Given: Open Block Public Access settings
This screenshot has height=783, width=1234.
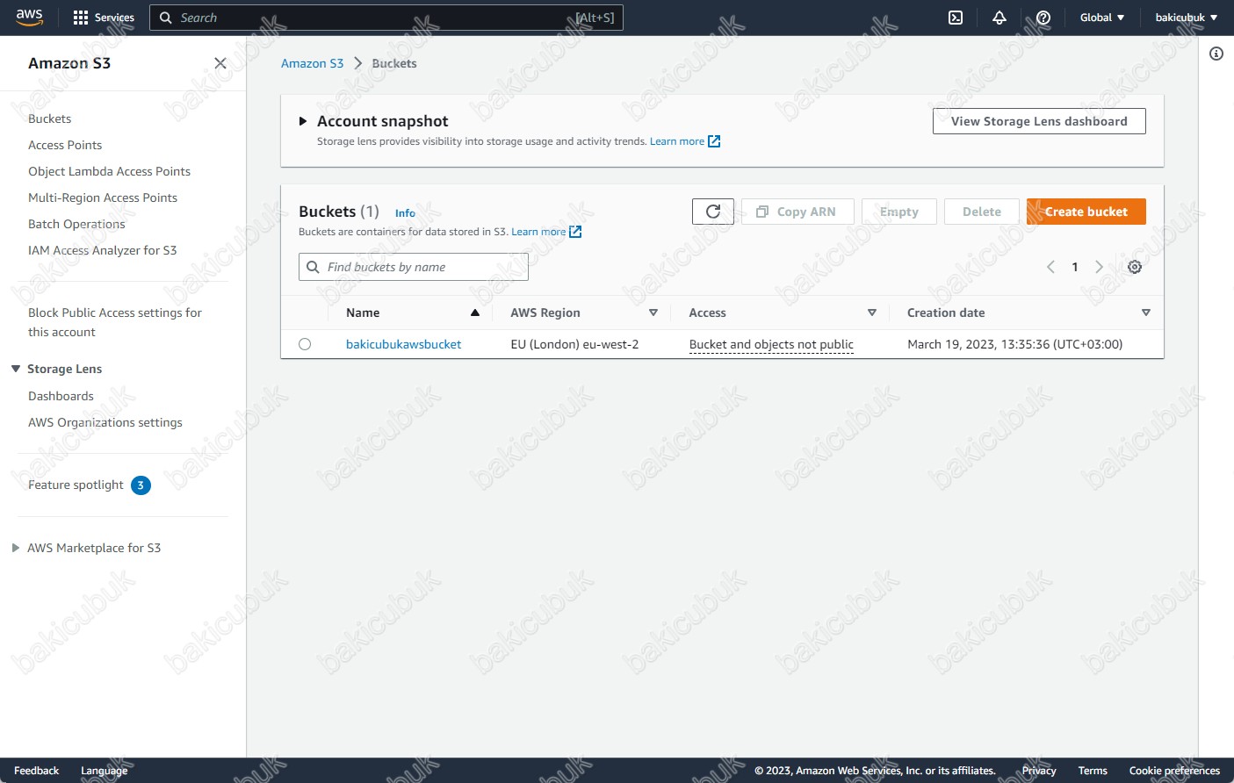Looking at the screenshot, I should [x=115, y=322].
